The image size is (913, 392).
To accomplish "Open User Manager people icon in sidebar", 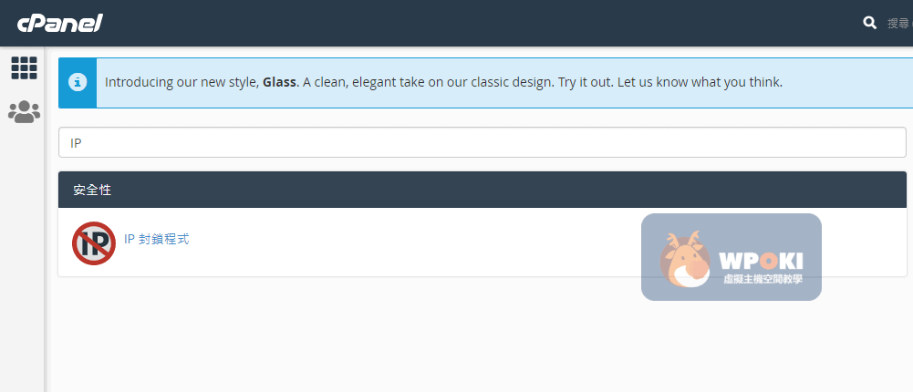I will 24,112.
